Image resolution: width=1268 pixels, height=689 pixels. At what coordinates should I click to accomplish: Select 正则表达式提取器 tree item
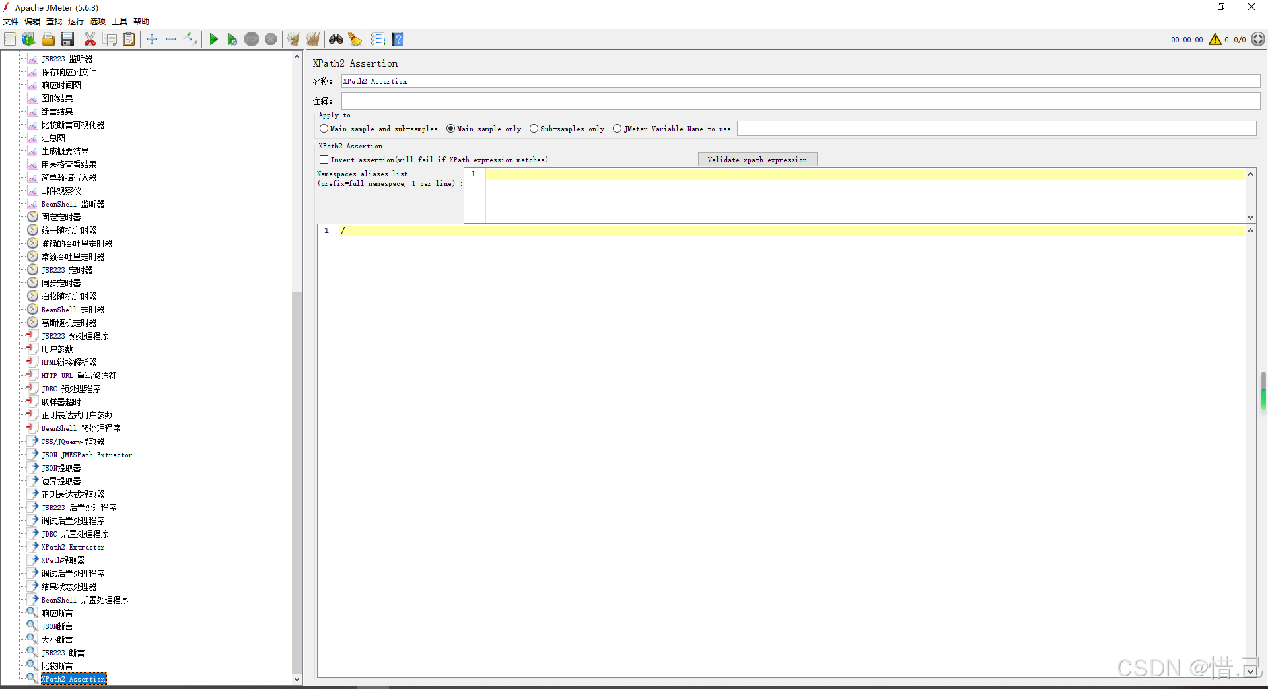coord(73,494)
